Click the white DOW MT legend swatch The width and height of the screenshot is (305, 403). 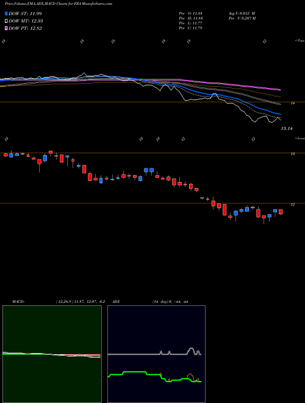(x=6, y=21)
